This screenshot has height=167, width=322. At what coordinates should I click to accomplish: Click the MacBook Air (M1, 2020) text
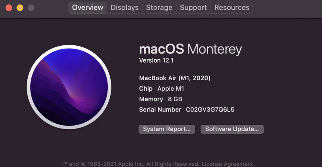click(175, 78)
